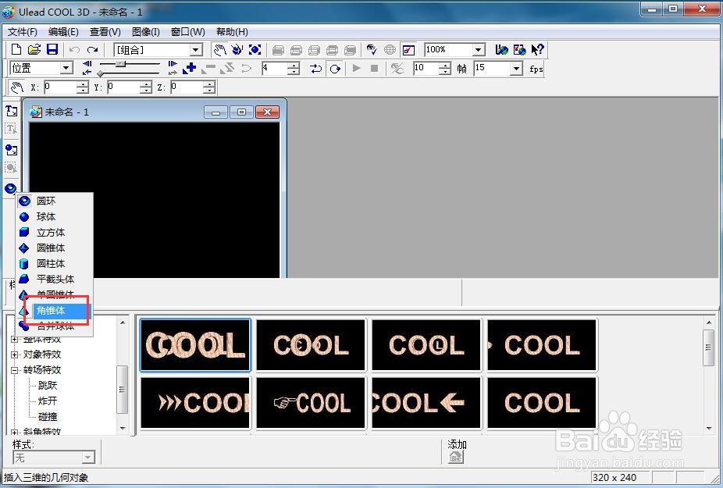Open the 编辑(E) menu
The width and height of the screenshot is (723, 488).
63,32
